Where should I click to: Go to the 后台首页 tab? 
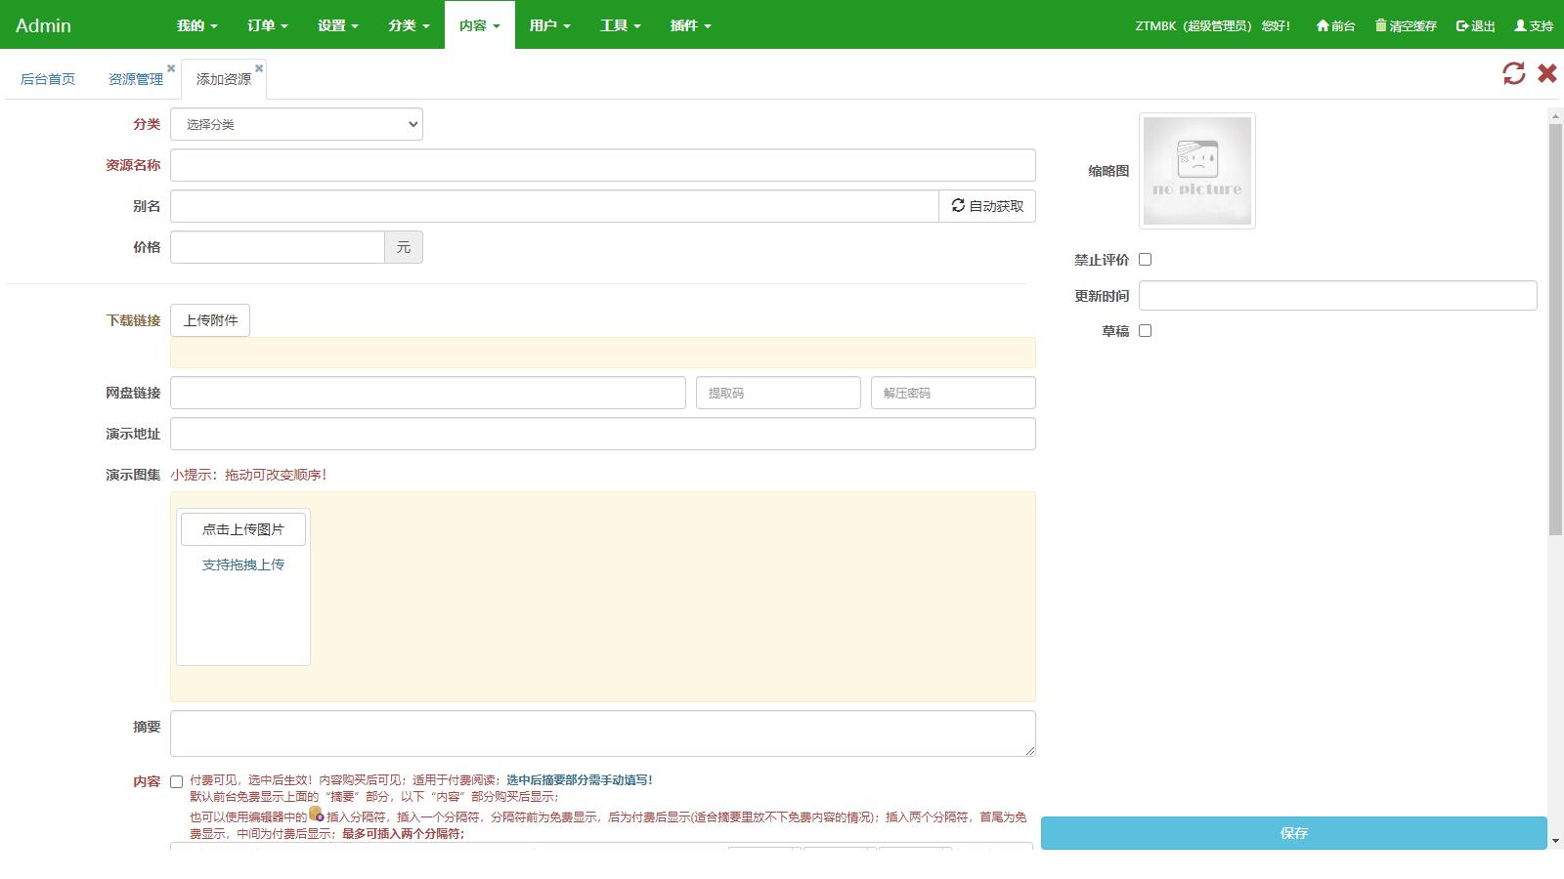click(48, 79)
